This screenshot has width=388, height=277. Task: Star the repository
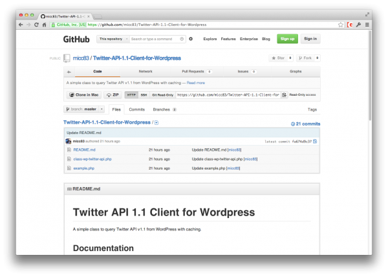pyautogui.click(x=278, y=58)
